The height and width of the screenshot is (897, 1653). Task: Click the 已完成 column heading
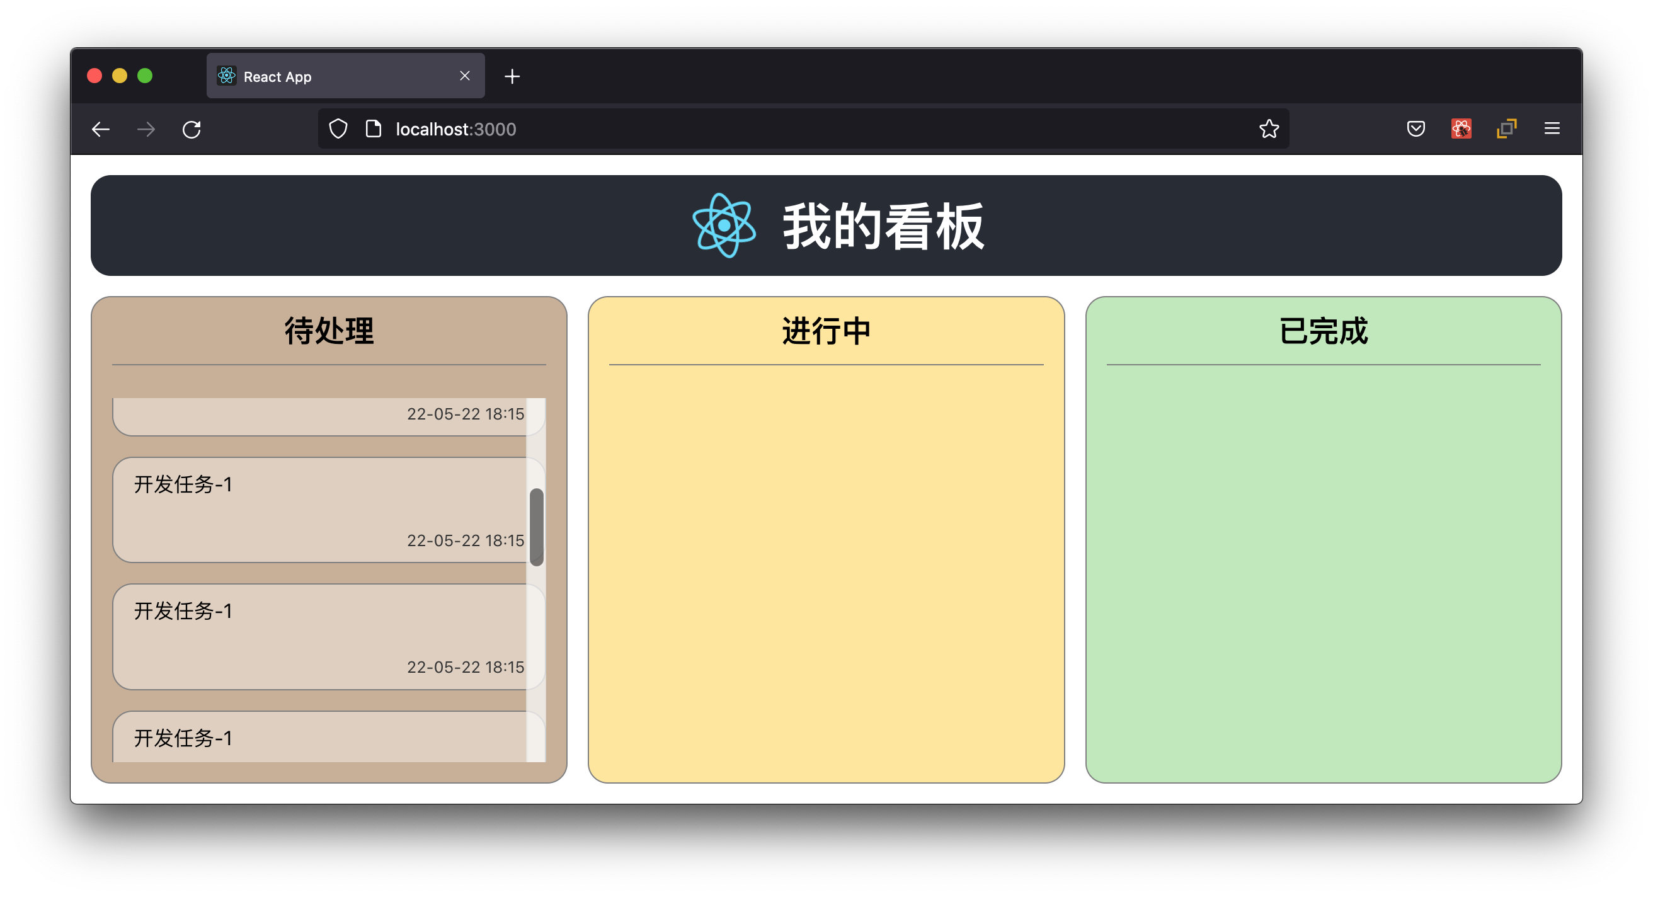click(x=1323, y=331)
